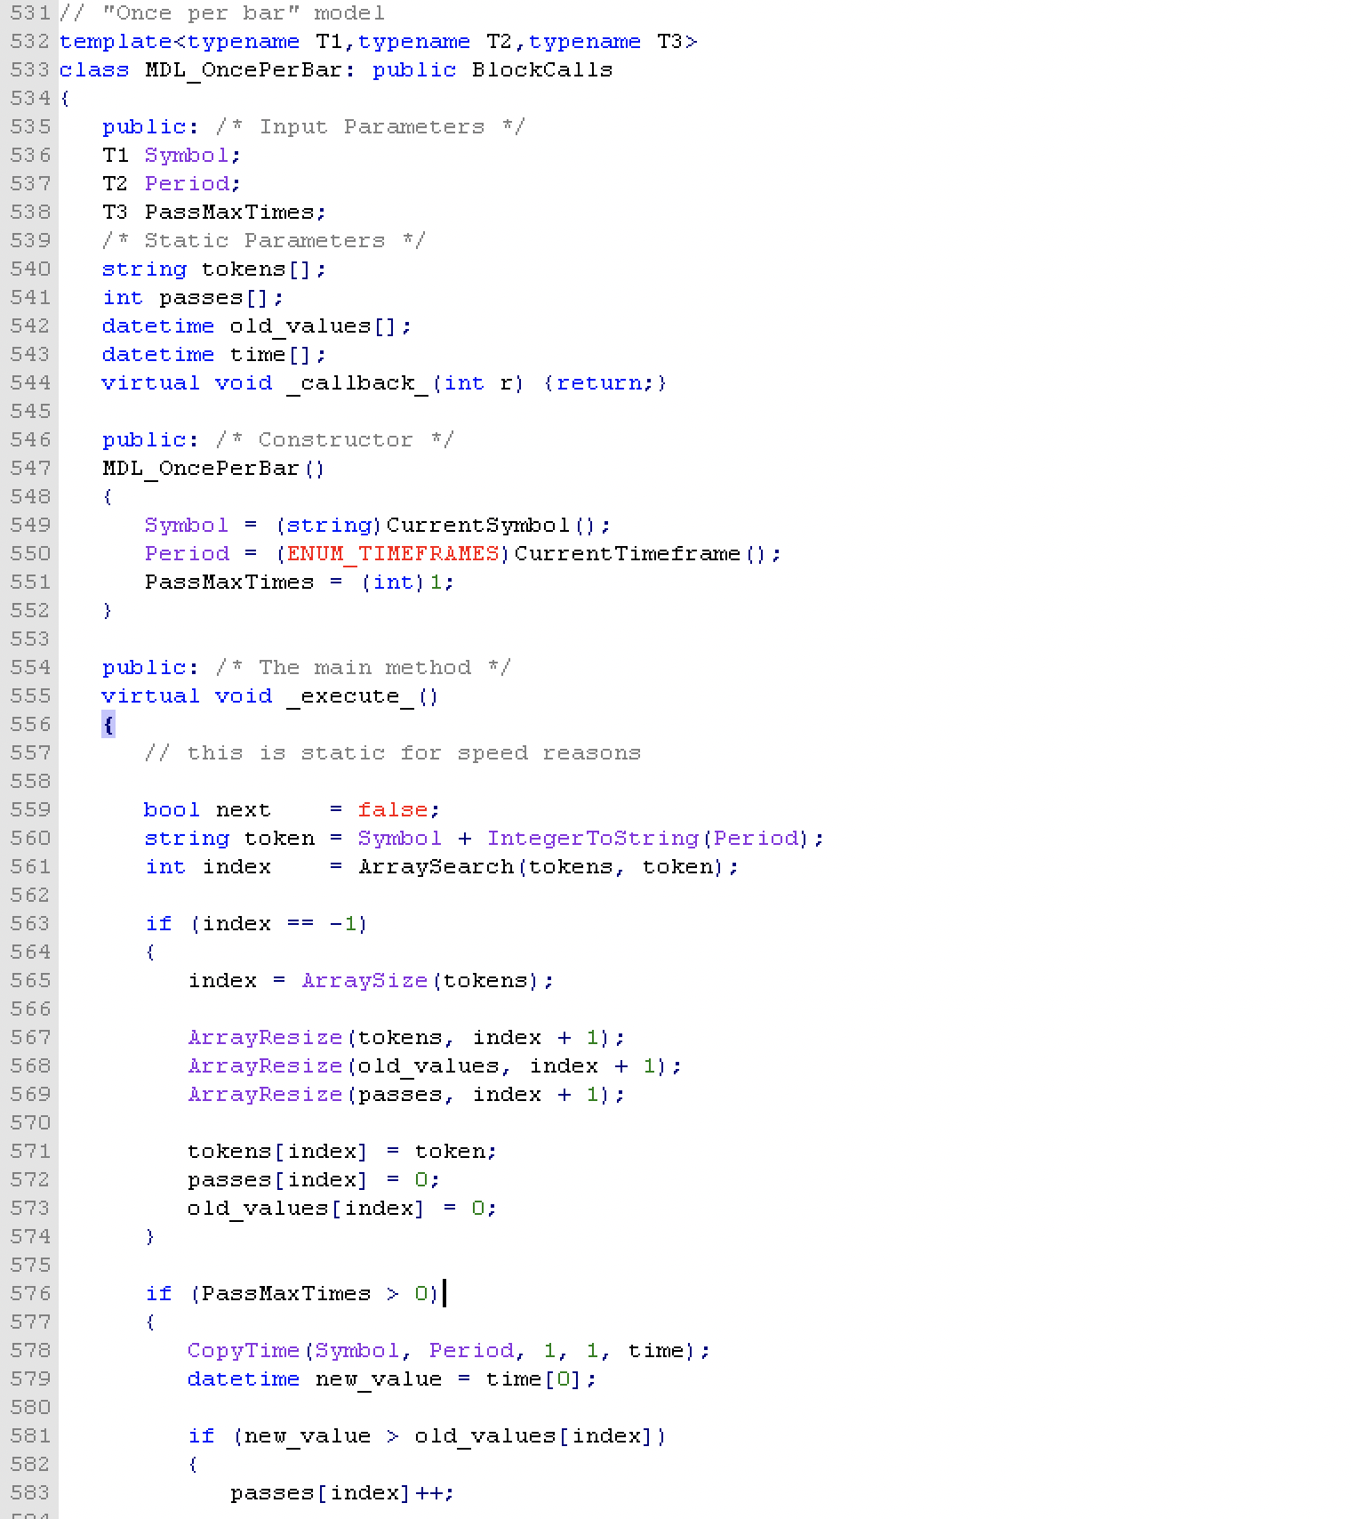The height and width of the screenshot is (1519, 1353).
Task: Click 'ArrayResize(tokens, index + 1);' line
Action: (406, 1038)
